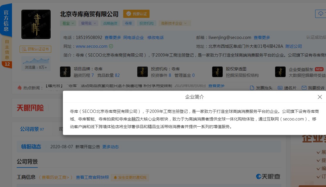The image size is (326, 187).
Task: Click the 投资机构 寺库 logo icon
Action: click(143, 72)
